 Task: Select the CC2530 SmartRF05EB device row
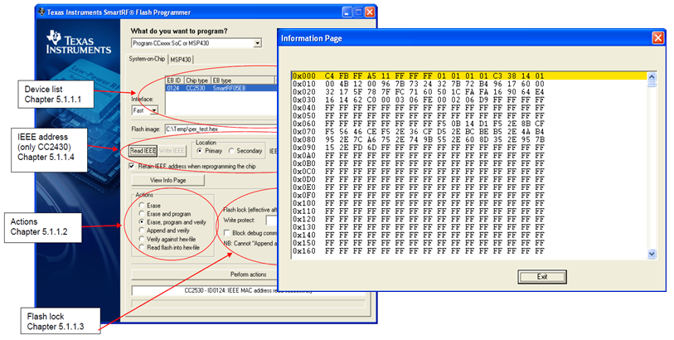[222, 88]
